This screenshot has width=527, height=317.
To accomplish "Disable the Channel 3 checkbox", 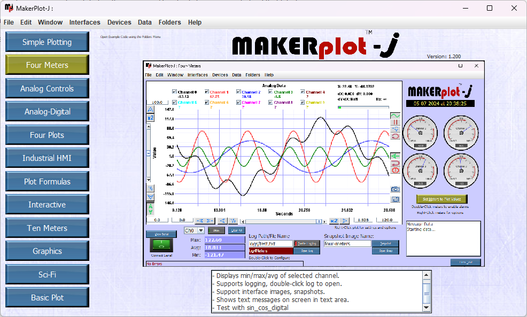I will [270, 92].
